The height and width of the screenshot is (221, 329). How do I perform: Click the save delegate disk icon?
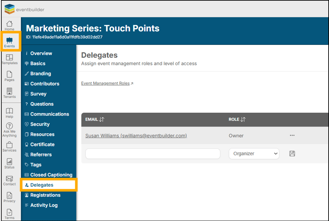292,154
